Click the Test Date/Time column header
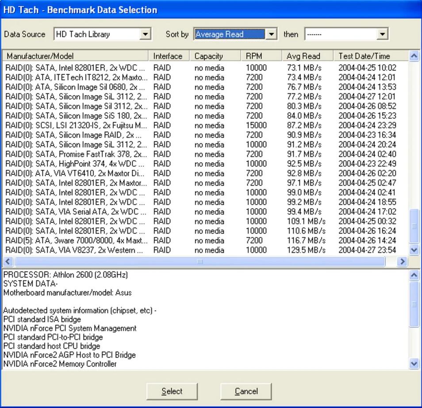Screen dimensions: 422x408 click(364, 56)
